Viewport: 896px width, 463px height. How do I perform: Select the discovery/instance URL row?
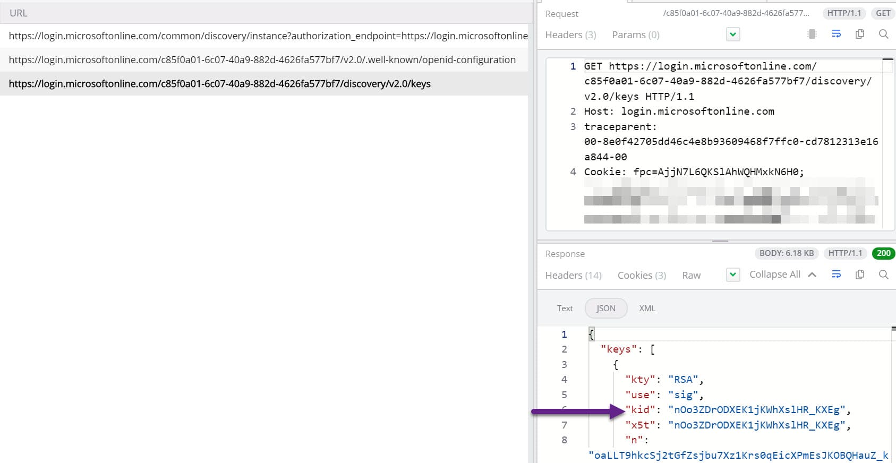click(268, 36)
